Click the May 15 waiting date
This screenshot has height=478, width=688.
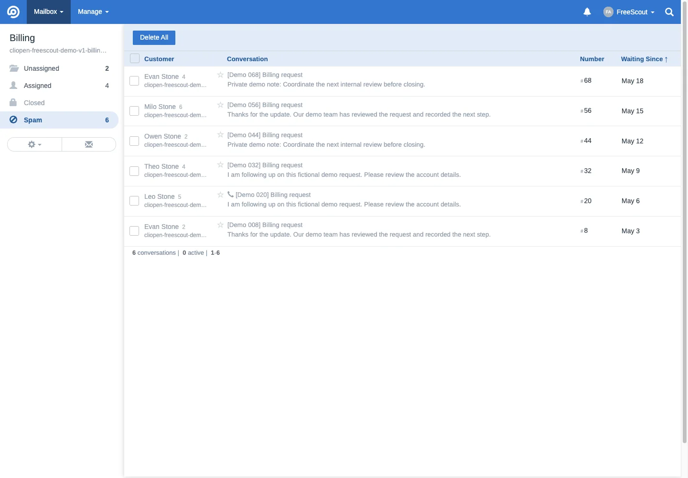(x=633, y=111)
